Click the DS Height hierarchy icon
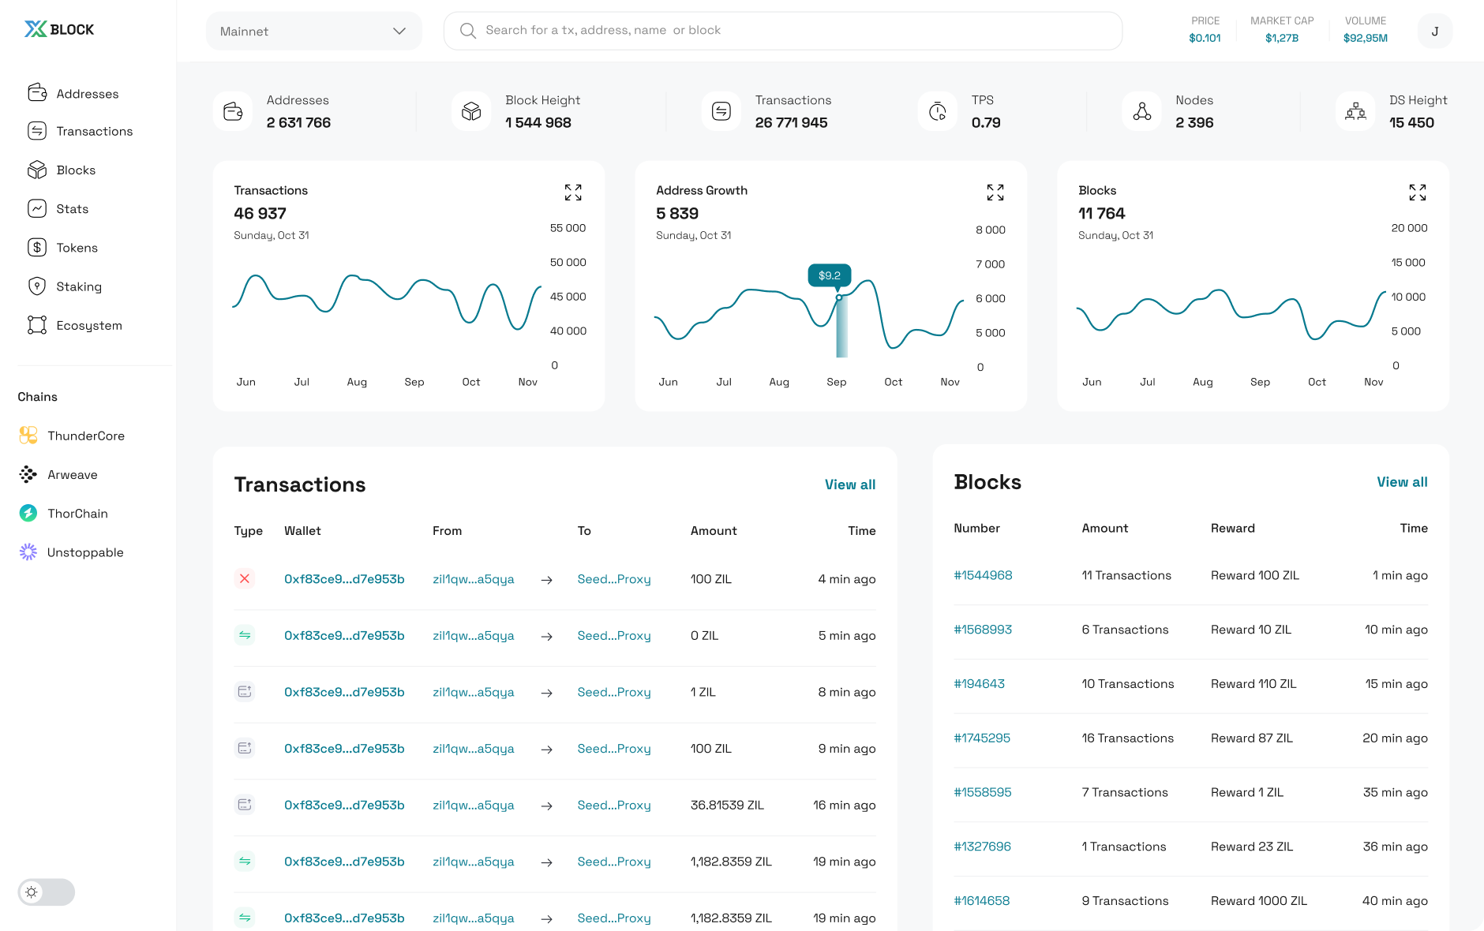 coord(1355,111)
